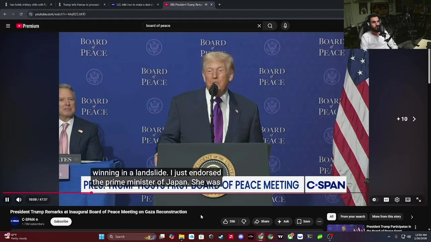View site information icon in address bar
Viewport: 431px width, 242px height.
[31, 14]
